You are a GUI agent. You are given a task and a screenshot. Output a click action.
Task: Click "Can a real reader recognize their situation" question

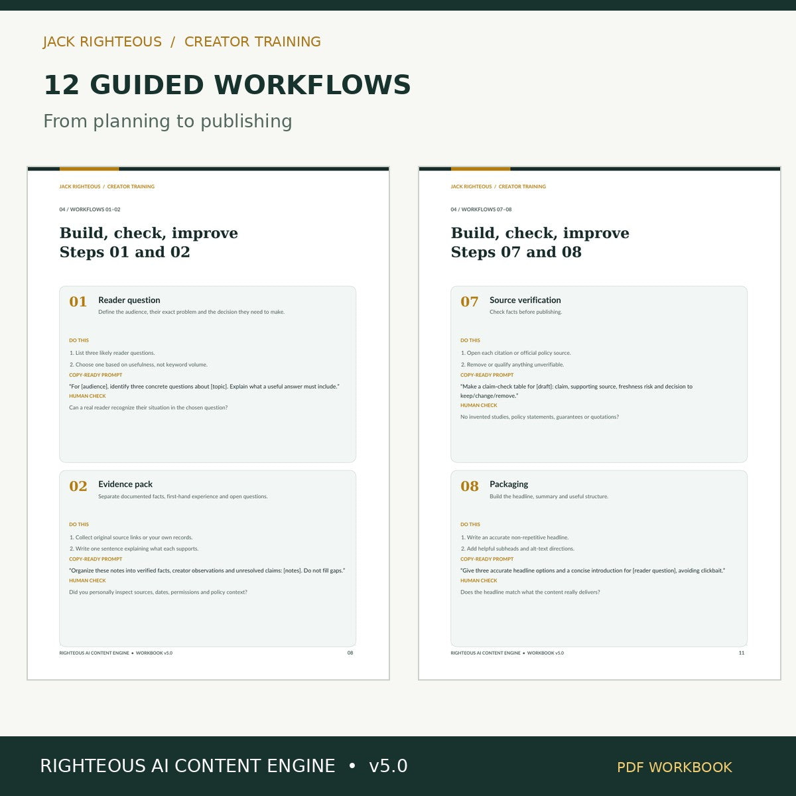(149, 408)
